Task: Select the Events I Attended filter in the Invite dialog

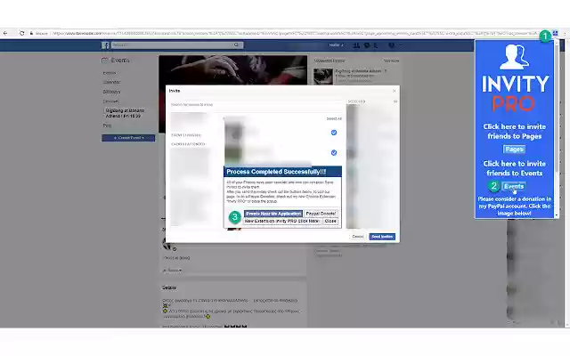Action: [x=188, y=144]
